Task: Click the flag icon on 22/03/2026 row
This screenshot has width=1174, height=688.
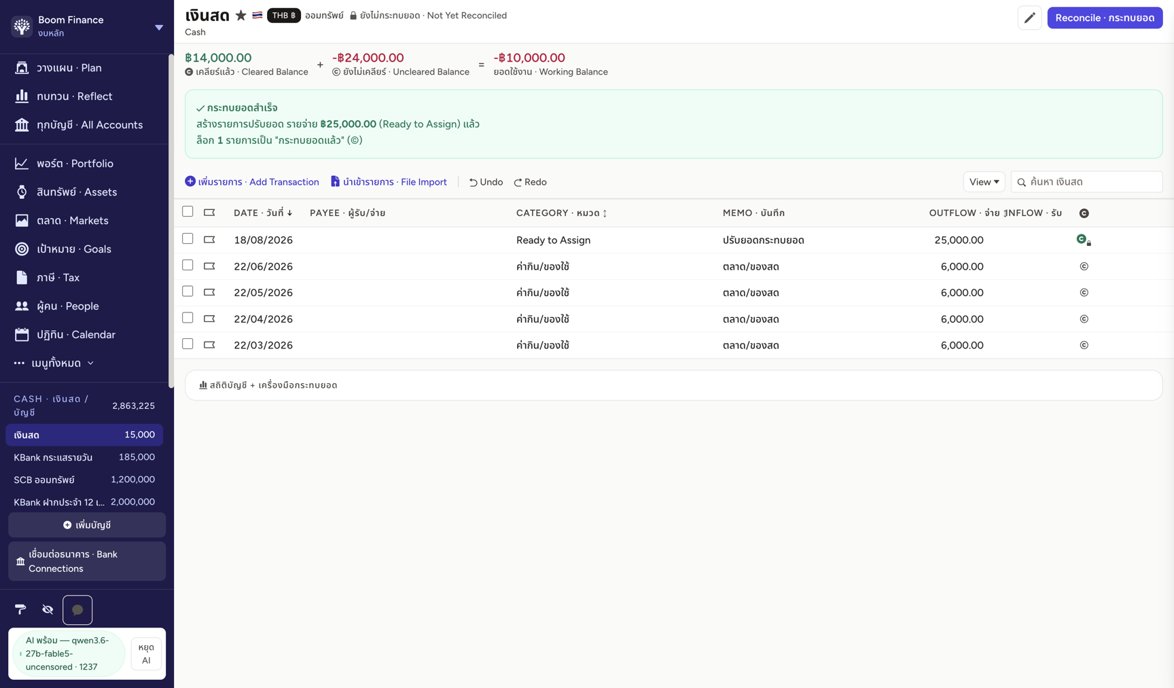Action: pyautogui.click(x=209, y=345)
